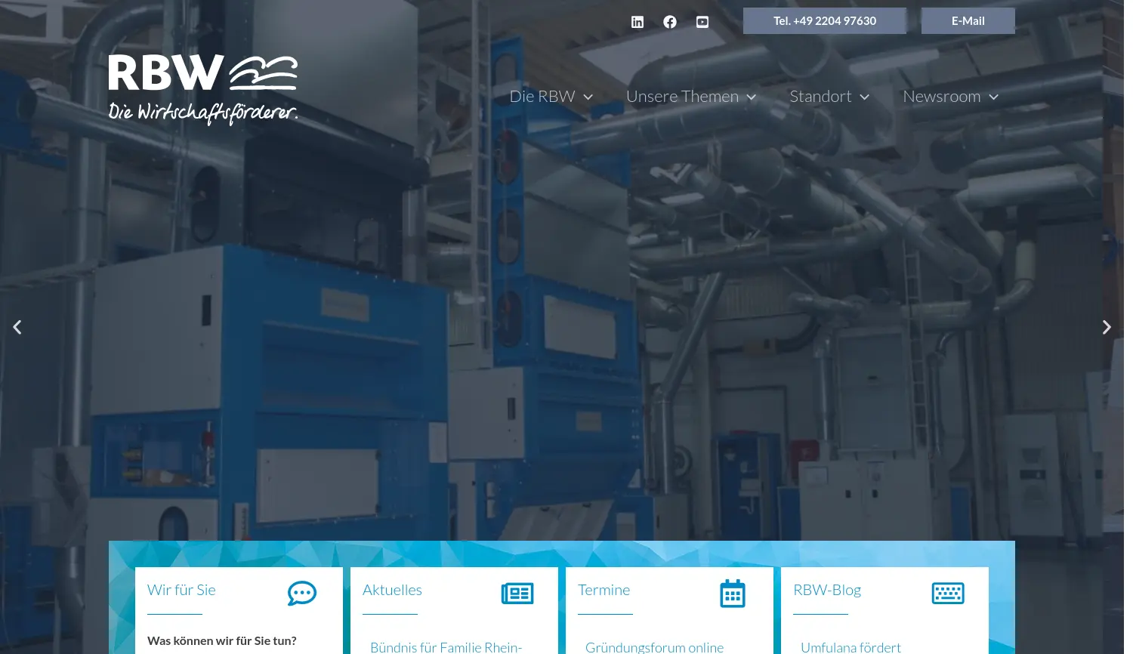Viewport: 1133px width, 654px height.
Task: Open the YouTube icon in the header
Action: (702, 22)
